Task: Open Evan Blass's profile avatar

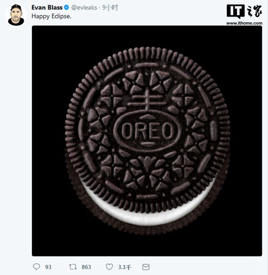Action: pyautogui.click(x=16, y=15)
